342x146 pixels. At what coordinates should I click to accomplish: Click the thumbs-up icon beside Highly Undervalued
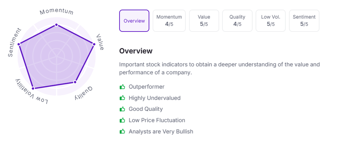(x=122, y=98)
